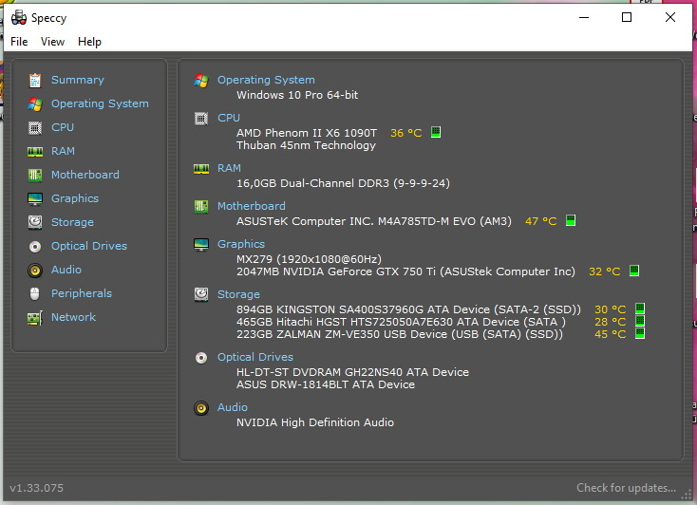Click the Optical Drives heading in main panel

pos(255,357)
